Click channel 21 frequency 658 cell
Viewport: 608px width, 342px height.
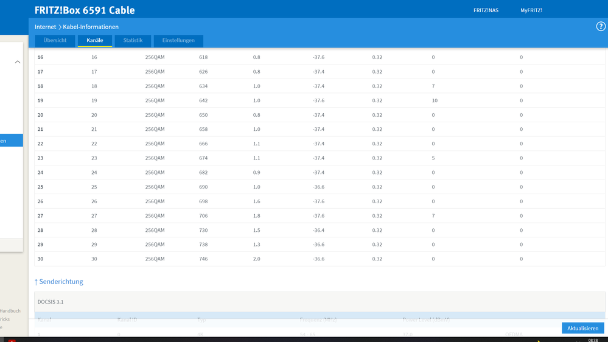pyautogui.click(x=203, y=129)
